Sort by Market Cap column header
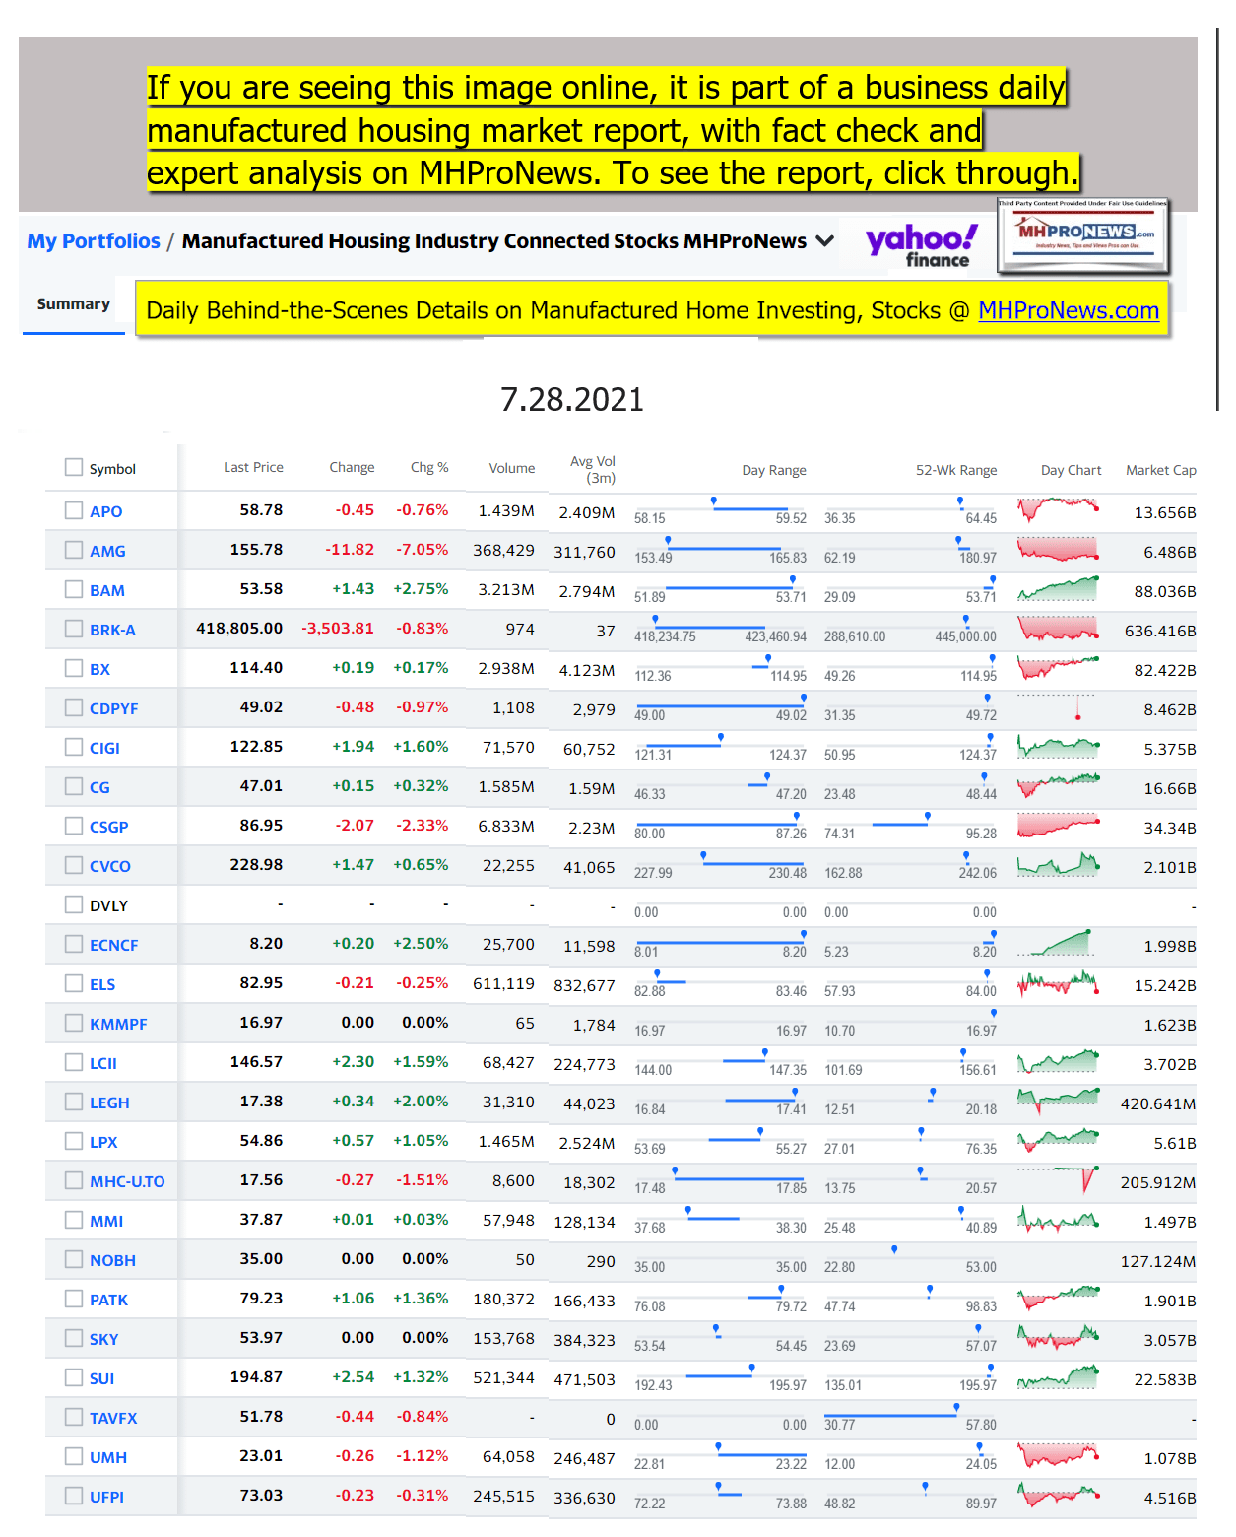1236x1537 pixels. tap(1160, 470)
